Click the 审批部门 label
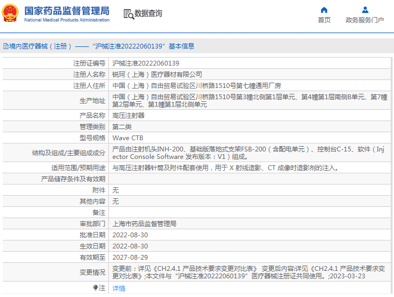 tap(92, 224)
